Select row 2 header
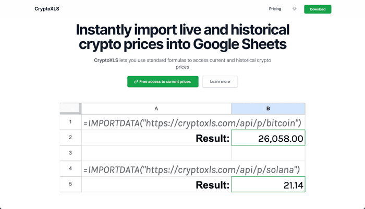Viewport: 365px width, 209px height. pyautogui.click(x=70, y=138)
